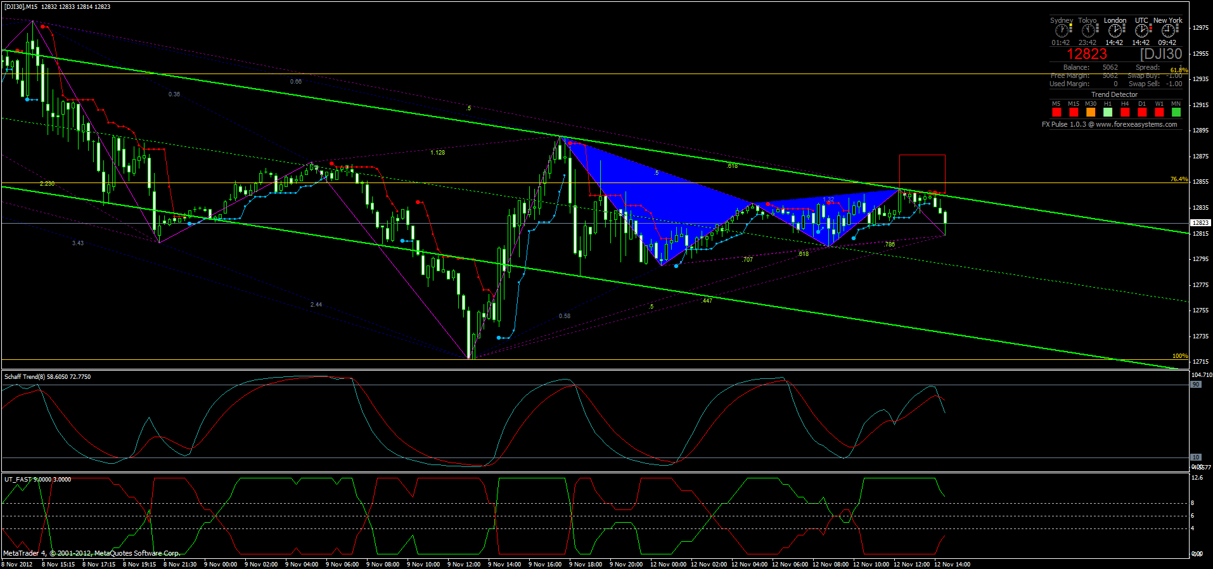This screenshot has height=569, width=1213.
Task: Click the M5 trend detector square
Action: (1056, 112)
